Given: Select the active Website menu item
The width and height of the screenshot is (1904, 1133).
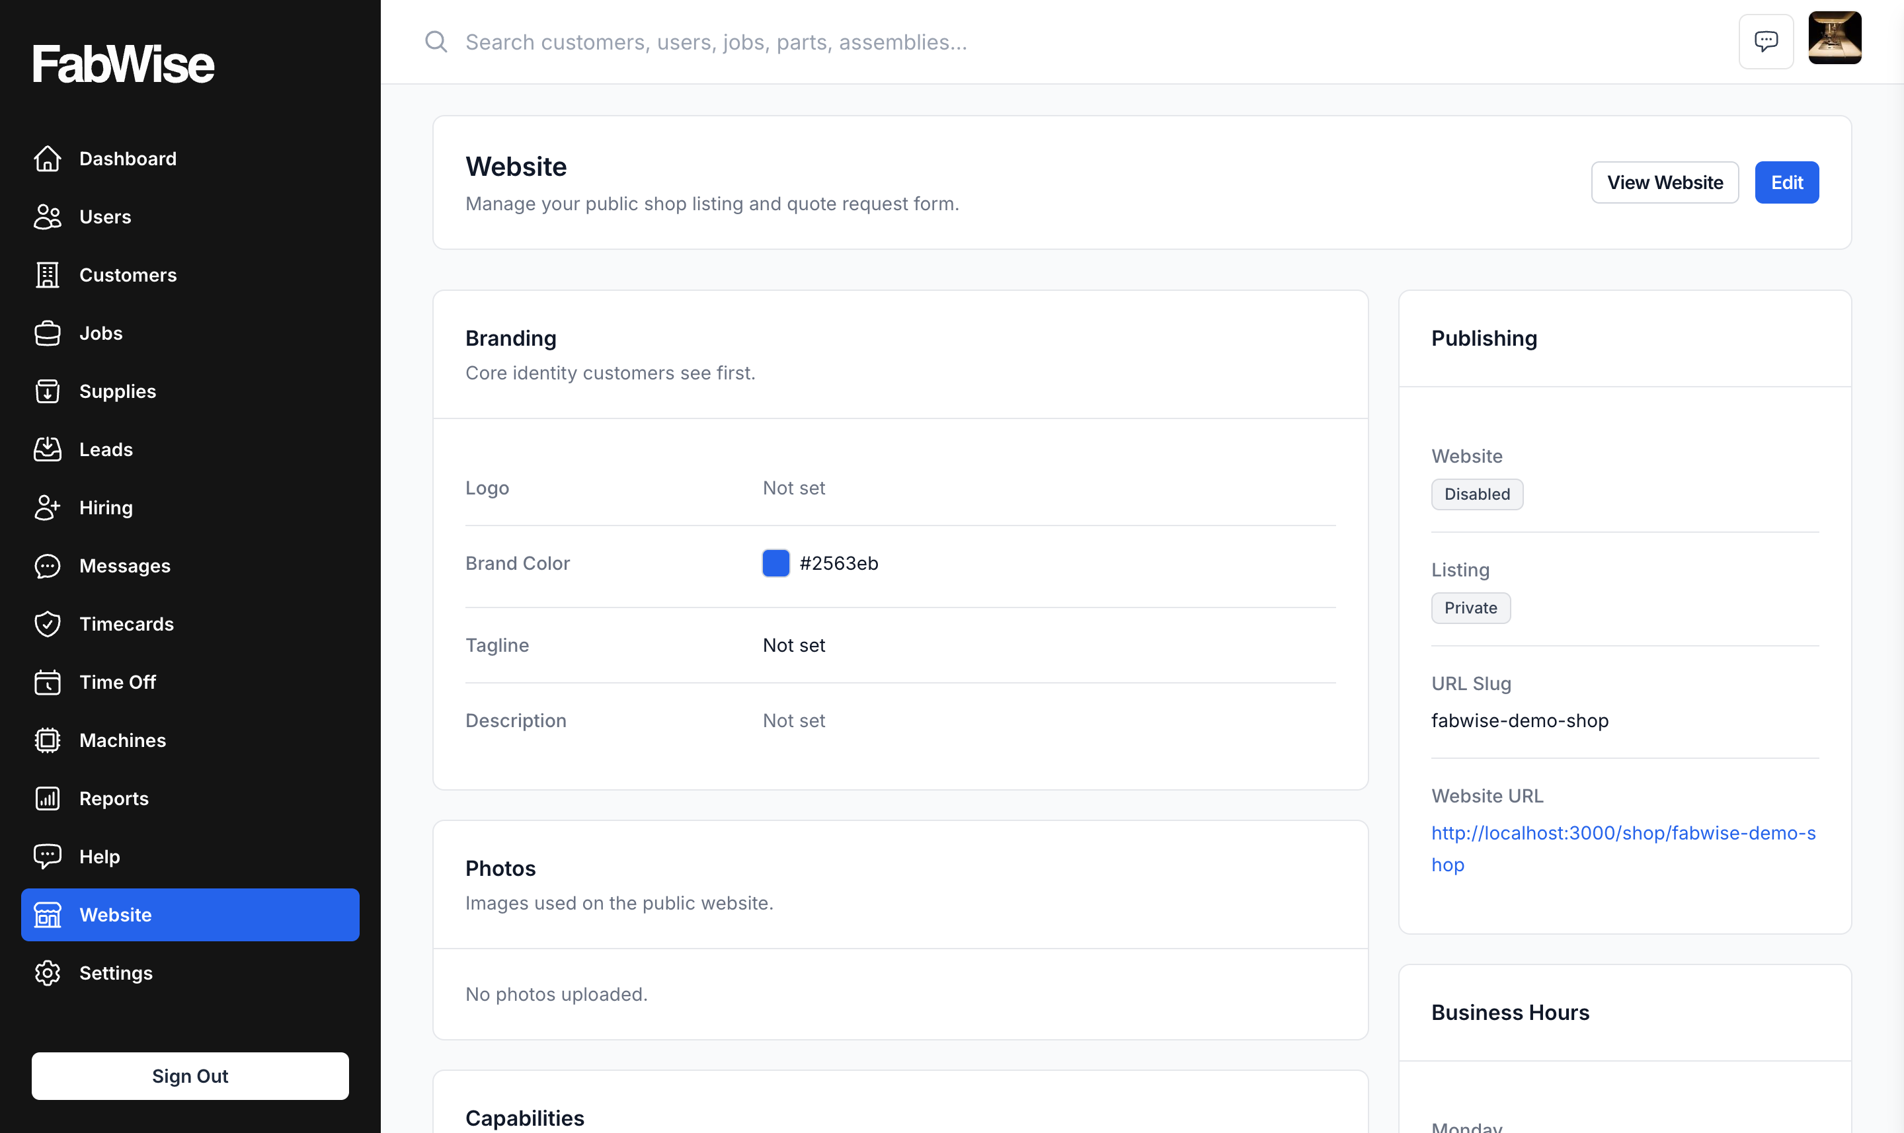Looking at the screenshot, I should tap(190, 915).
